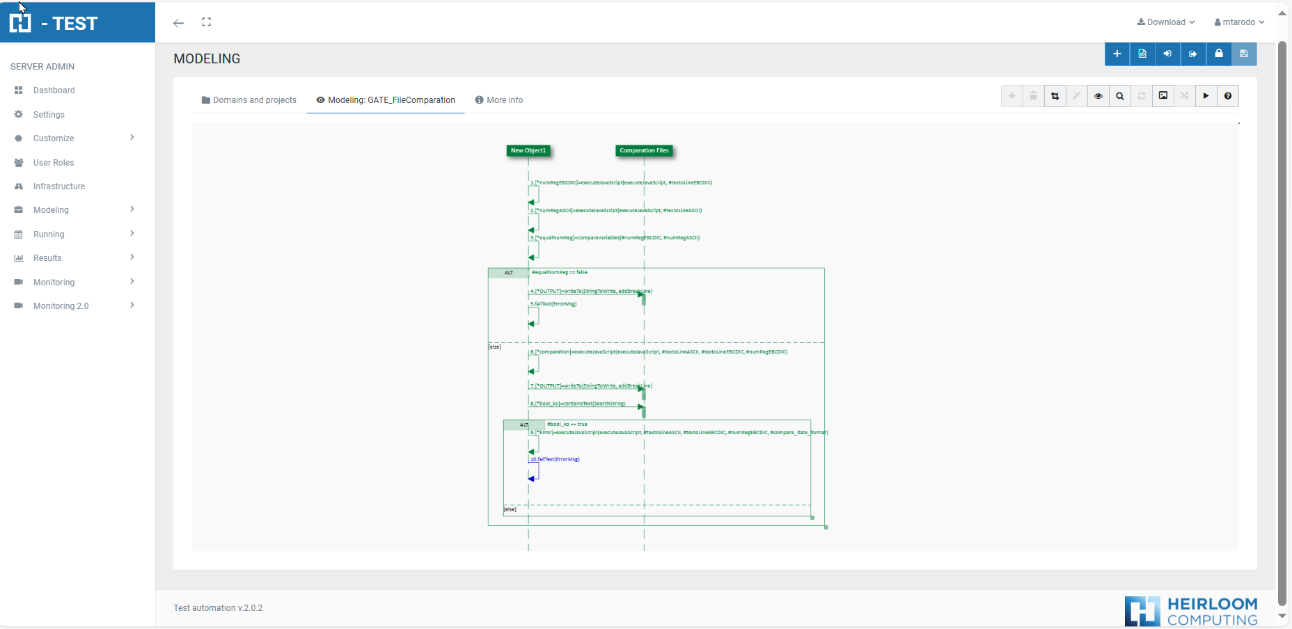Open the mtarodo user dropdown
Screen dimensions: 1292x629
coord(1239,22)
